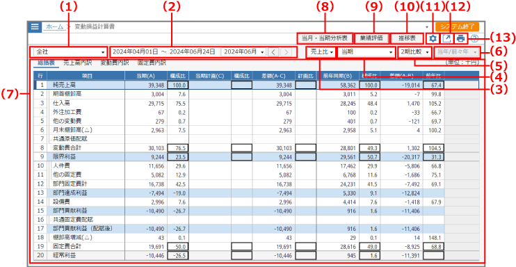Go to next month arrow
Screen dimensions: 516x267
[287, 52]
